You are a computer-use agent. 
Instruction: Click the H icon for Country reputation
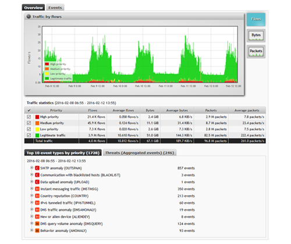tap(37, 196)
